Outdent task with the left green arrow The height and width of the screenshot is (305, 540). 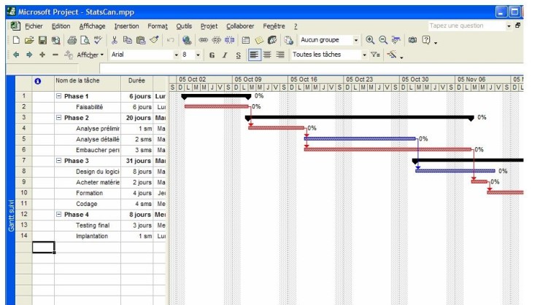[x=16, y=55]
